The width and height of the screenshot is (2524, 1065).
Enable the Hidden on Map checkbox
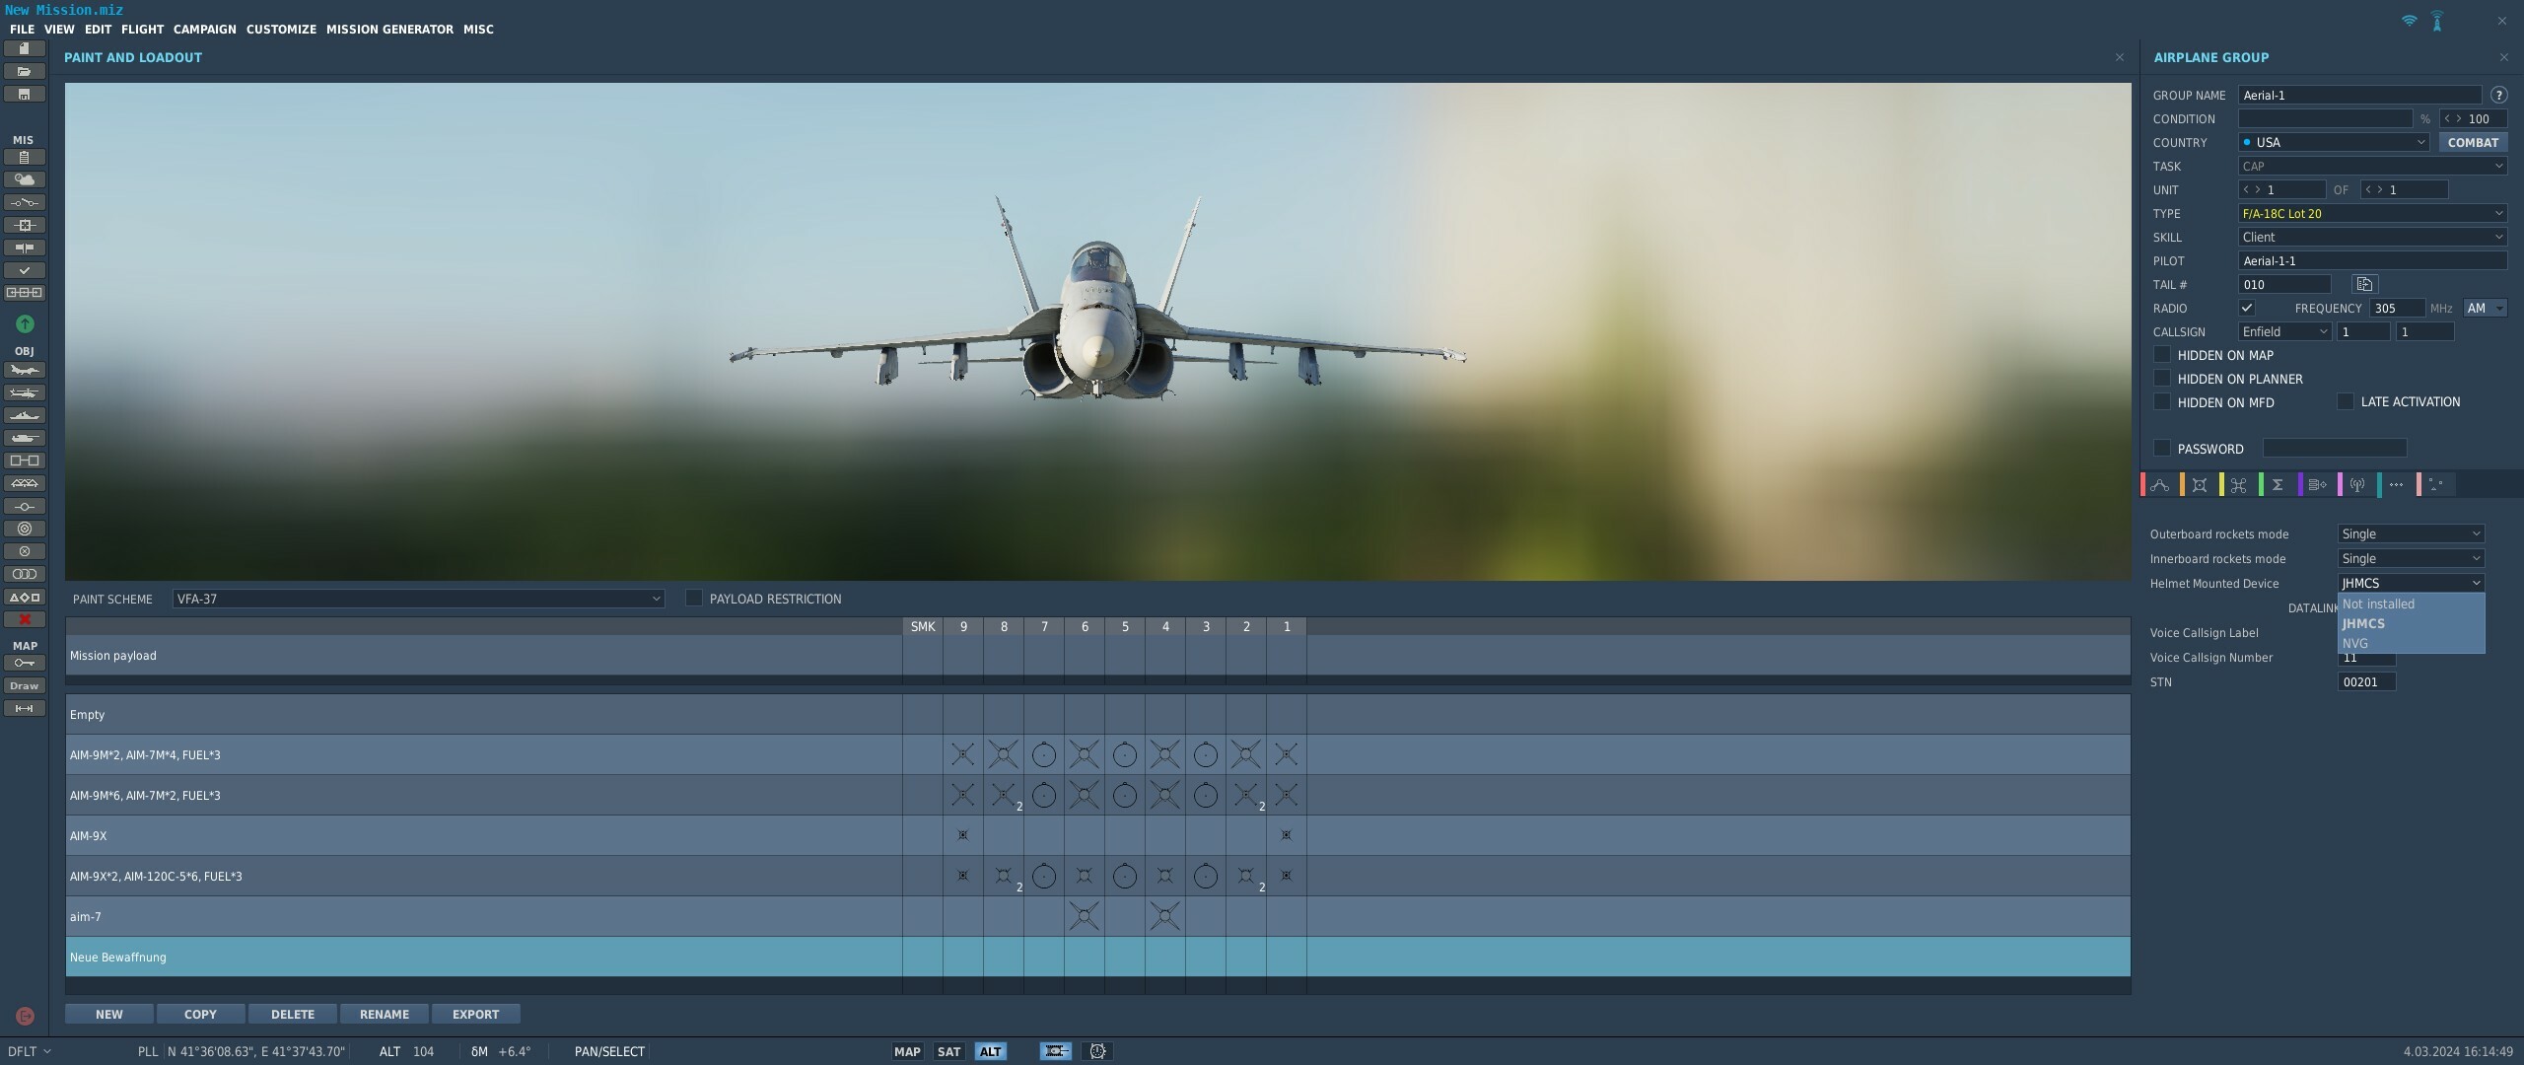[x=2162, y=354]
